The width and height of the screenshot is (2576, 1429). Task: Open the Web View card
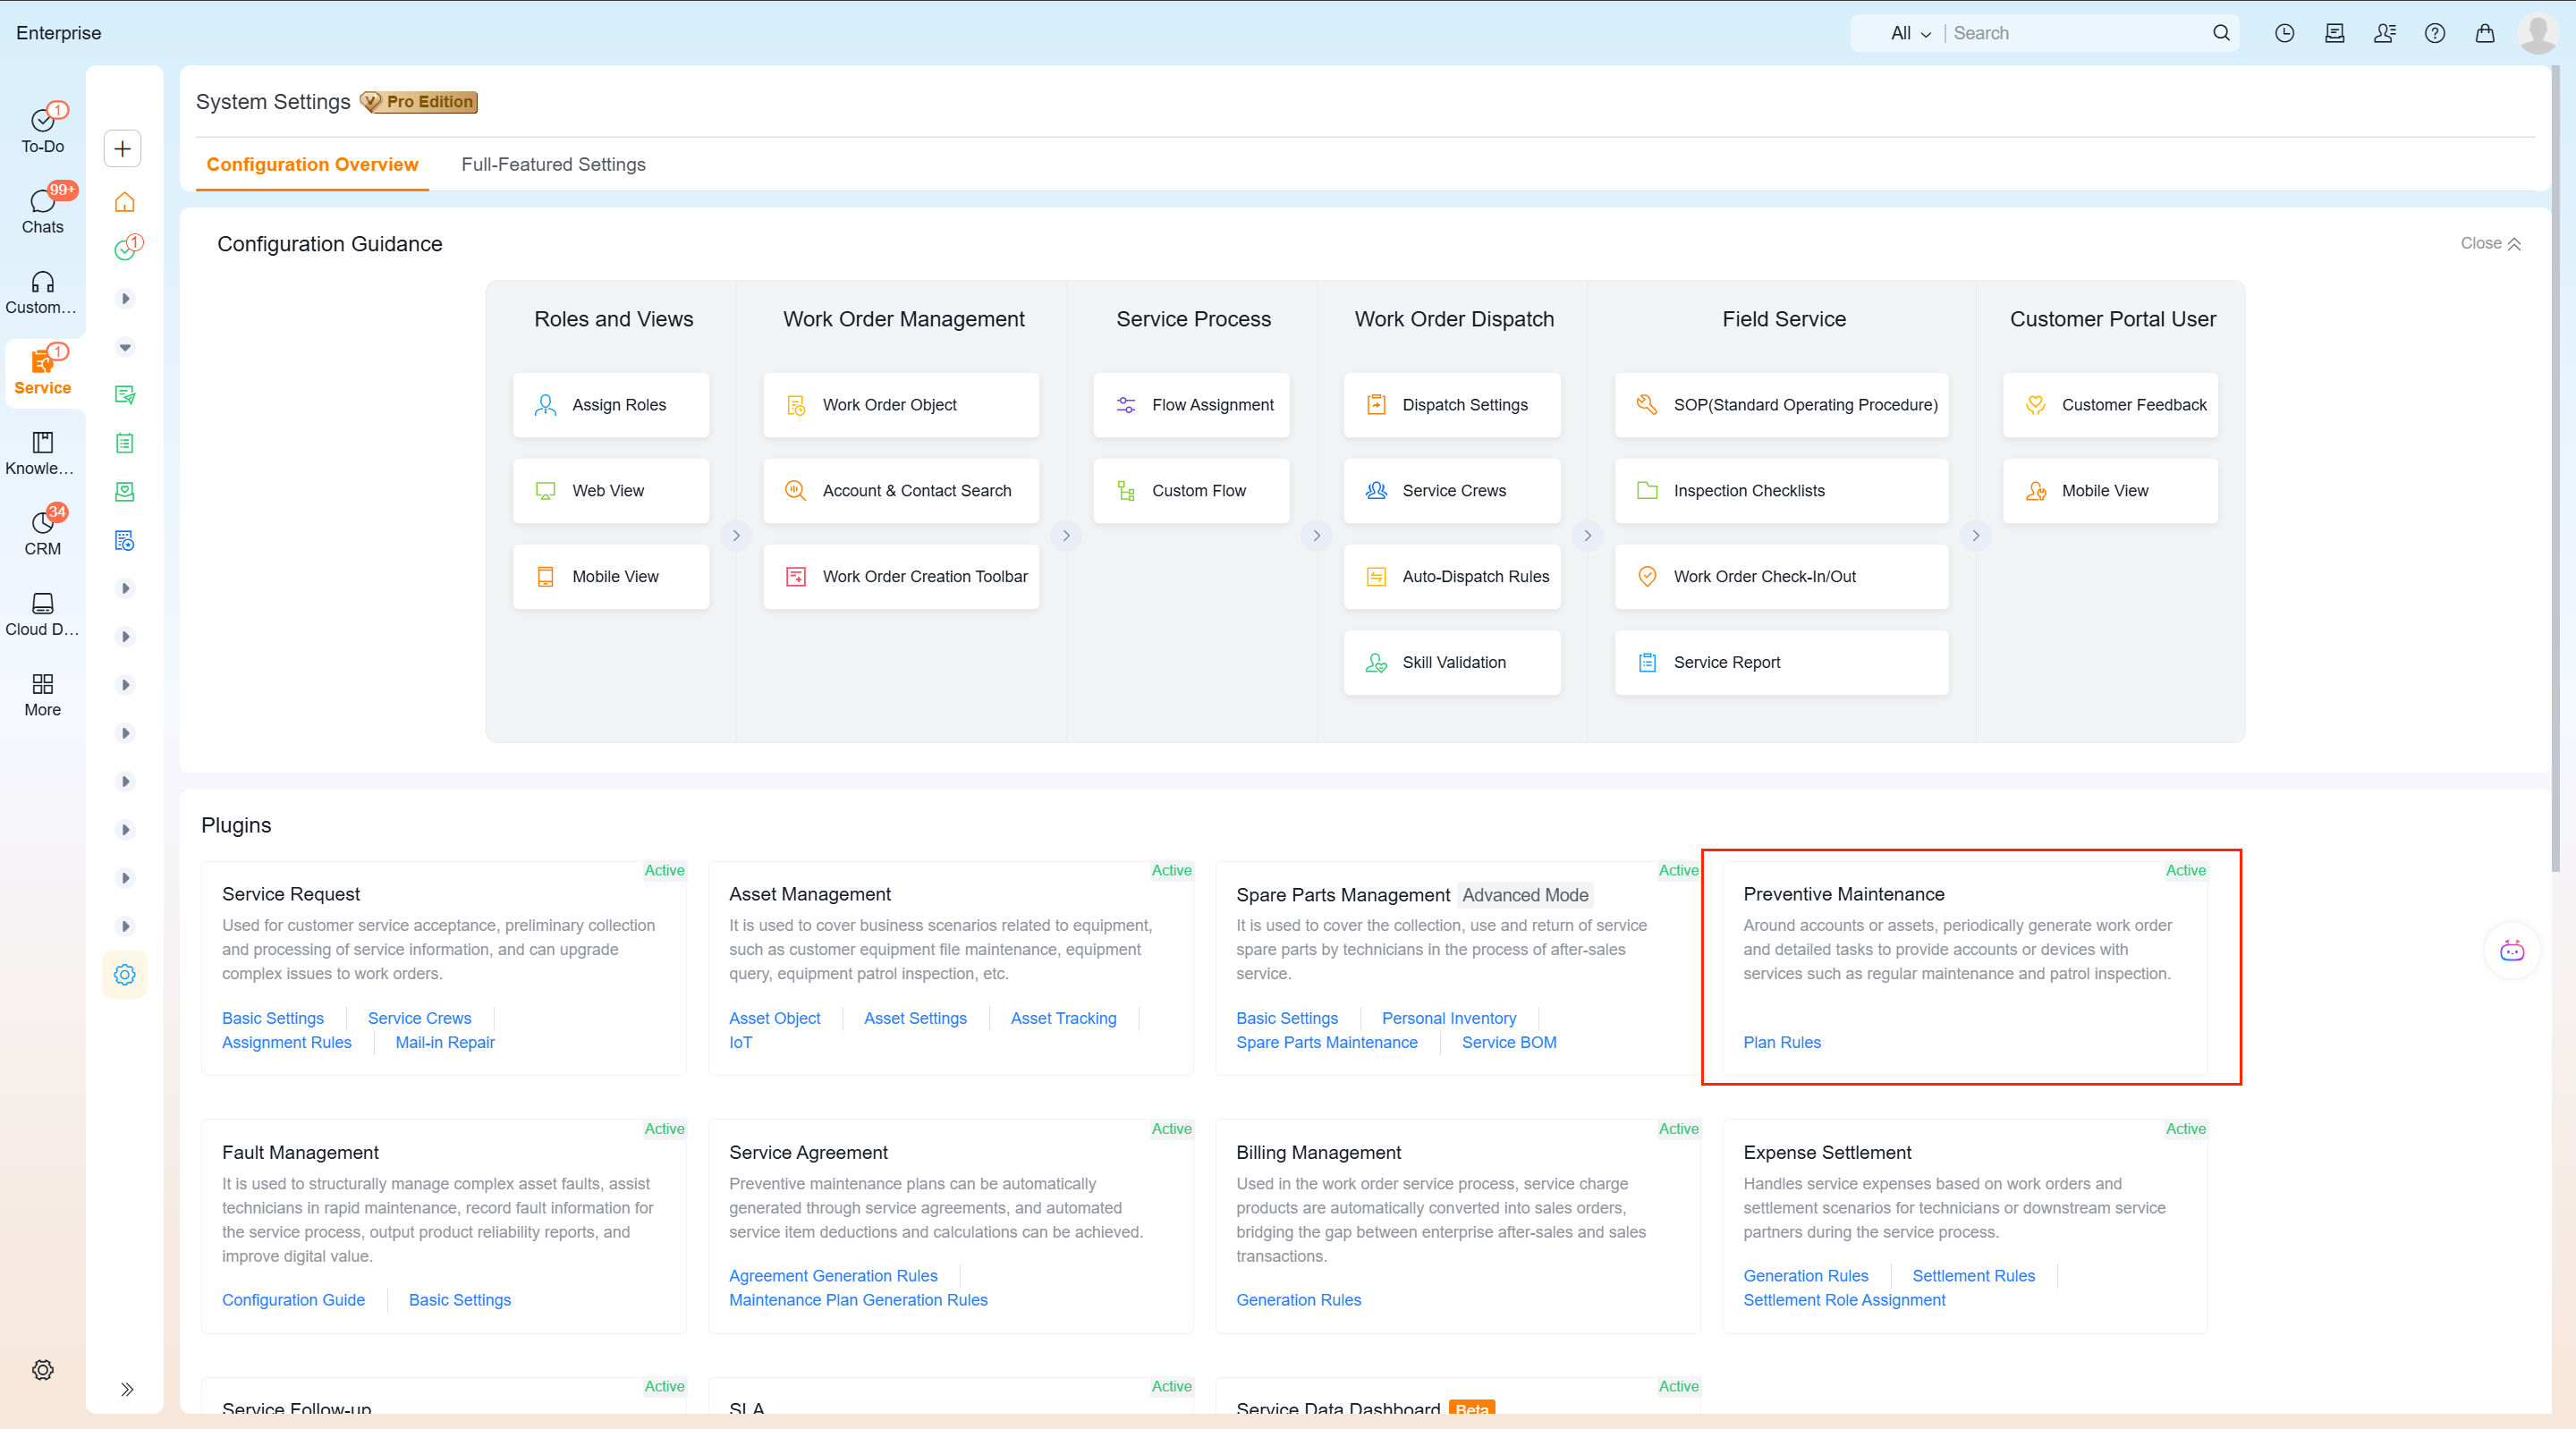(x=611, y=491)
